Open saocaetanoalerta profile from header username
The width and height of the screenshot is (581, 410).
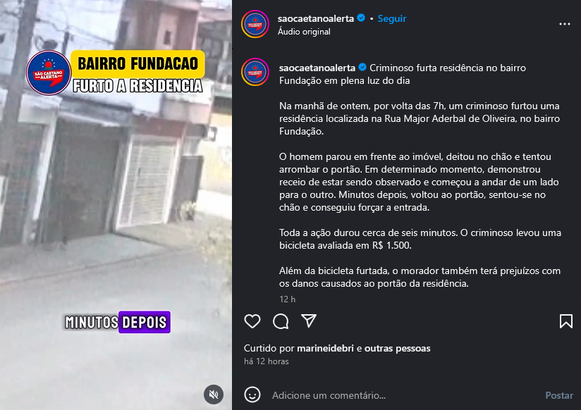point(316,18)
